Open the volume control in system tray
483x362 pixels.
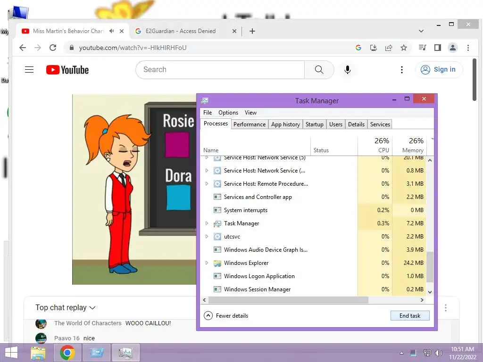(438, 353)
